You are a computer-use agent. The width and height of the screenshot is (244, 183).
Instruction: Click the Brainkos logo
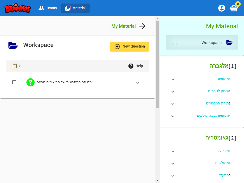click(18, 8)
